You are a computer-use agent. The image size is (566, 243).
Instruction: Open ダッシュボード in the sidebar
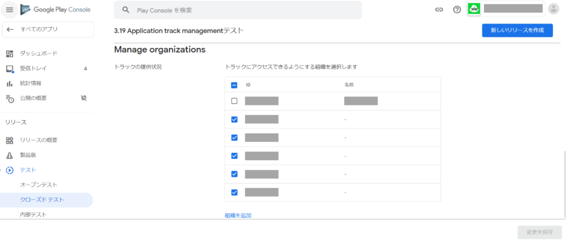(x=39, y=54)
